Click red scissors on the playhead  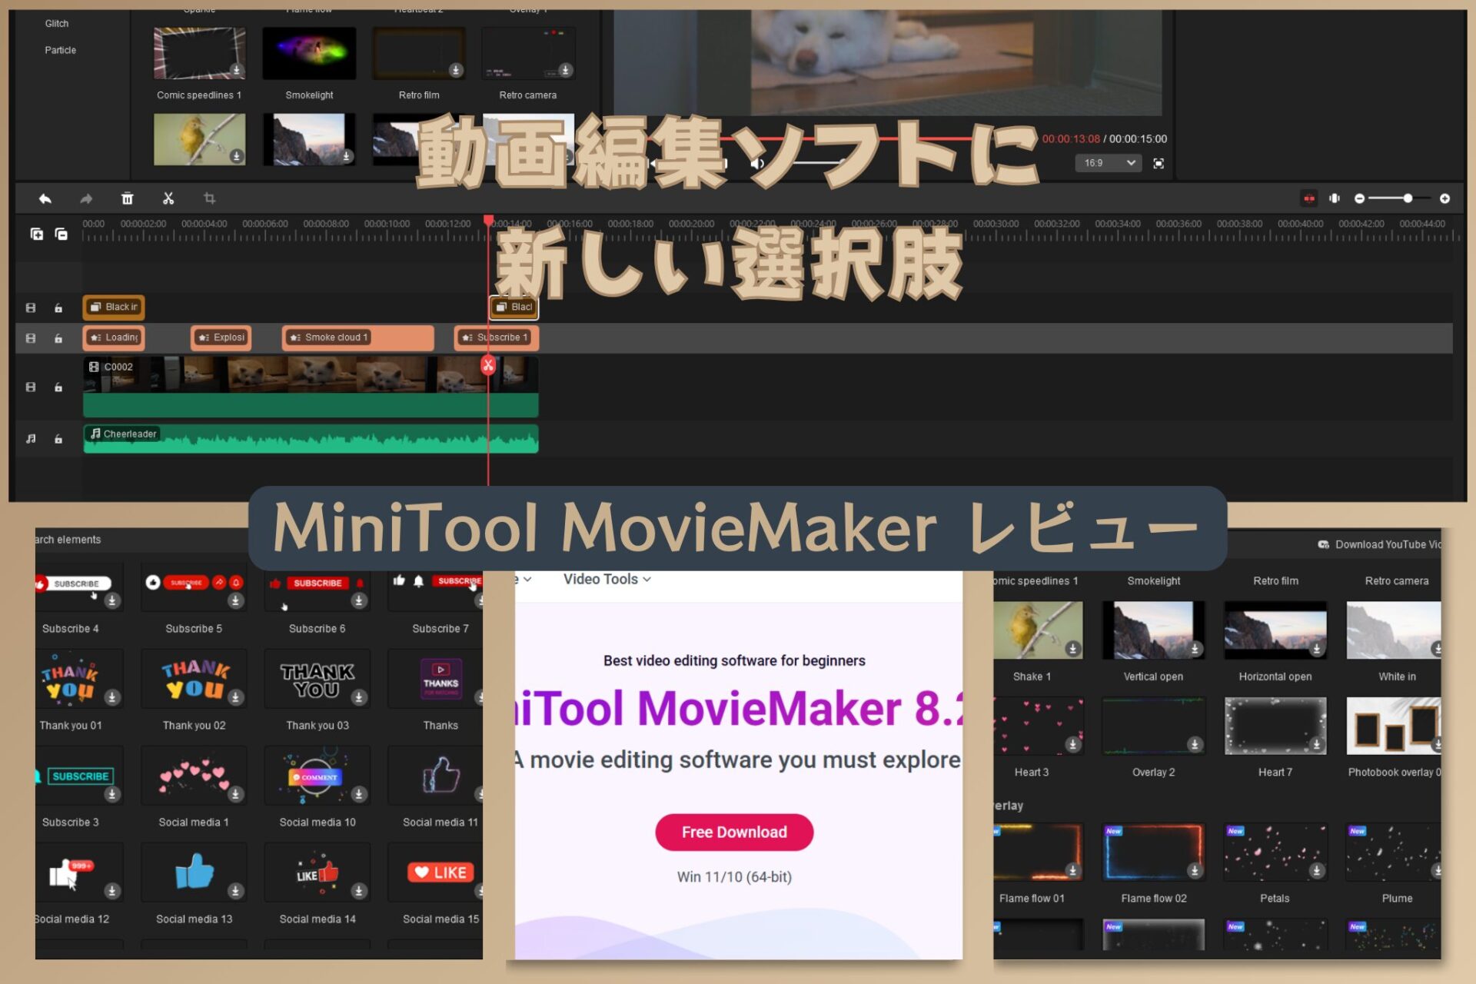coord(488,365)
